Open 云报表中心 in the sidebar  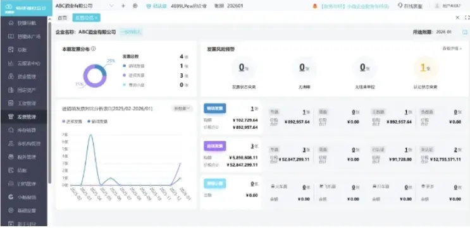23,63
